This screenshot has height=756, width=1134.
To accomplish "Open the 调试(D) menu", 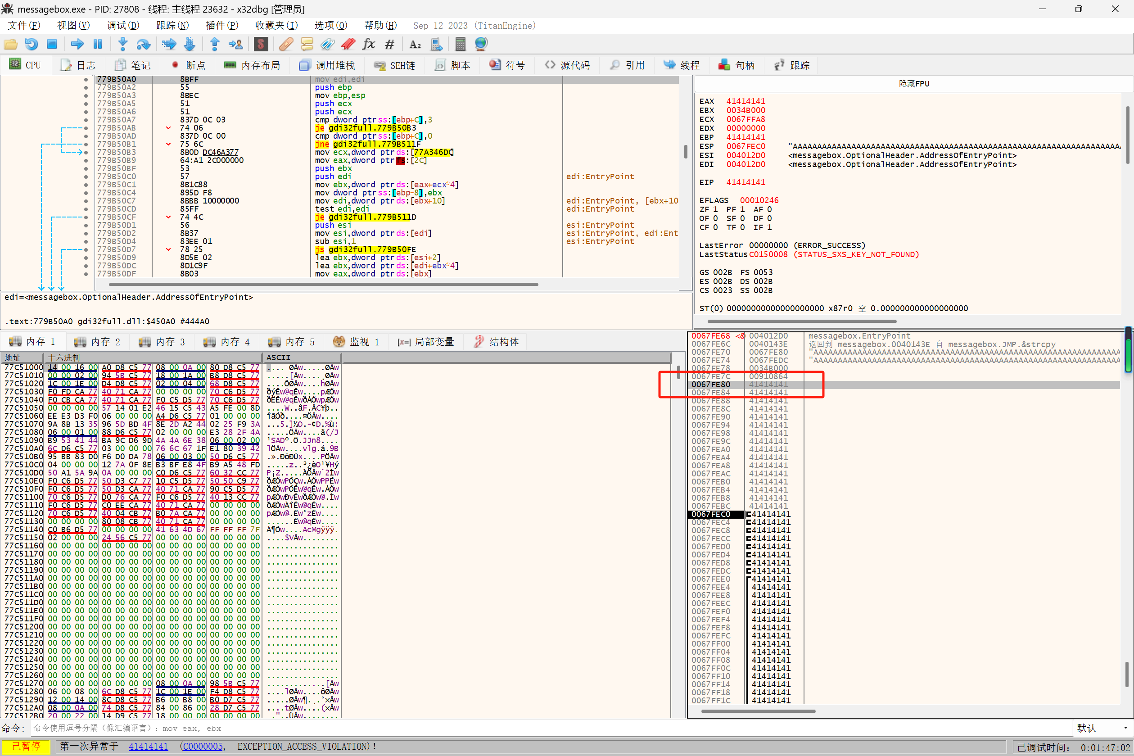I will point(122,26).
